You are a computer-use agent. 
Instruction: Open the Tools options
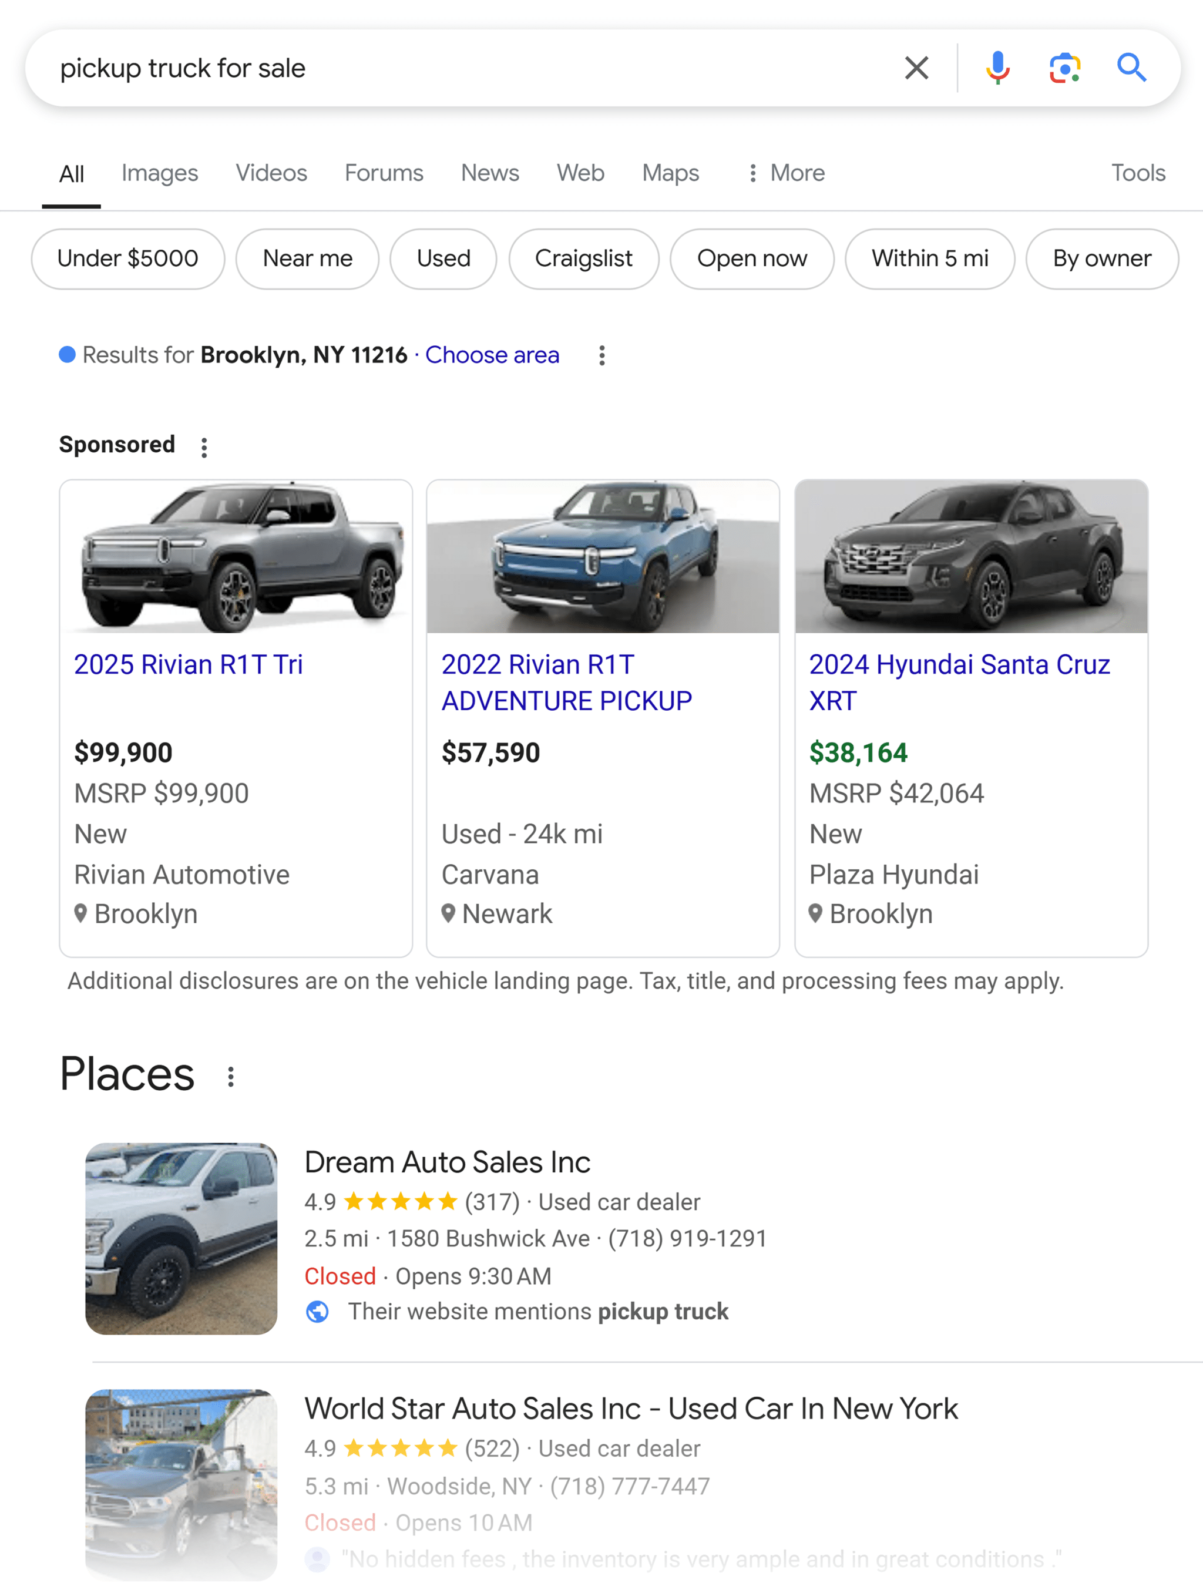[1138, 173]
